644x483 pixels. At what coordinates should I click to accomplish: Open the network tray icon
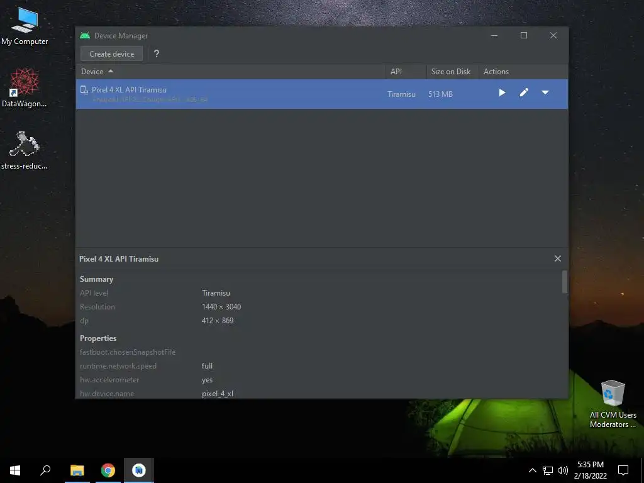(x=548, y=470)
